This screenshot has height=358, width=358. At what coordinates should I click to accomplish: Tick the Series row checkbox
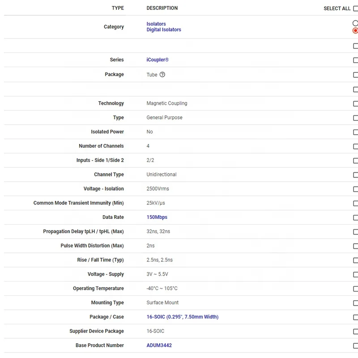[x=355, y=60]
